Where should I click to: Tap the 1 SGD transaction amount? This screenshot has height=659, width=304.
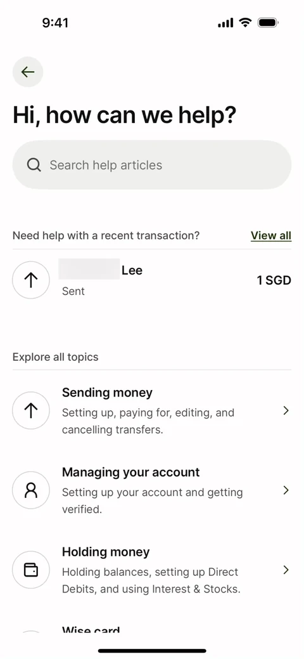click(x=274, y=280)
